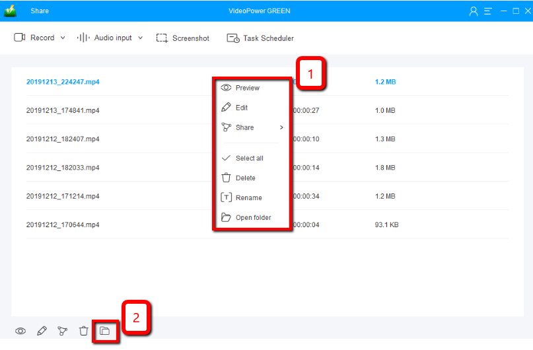Screen dimensions: 533x350
Task: Click the share icon in bottom toolbar
Action: point(63,331)
